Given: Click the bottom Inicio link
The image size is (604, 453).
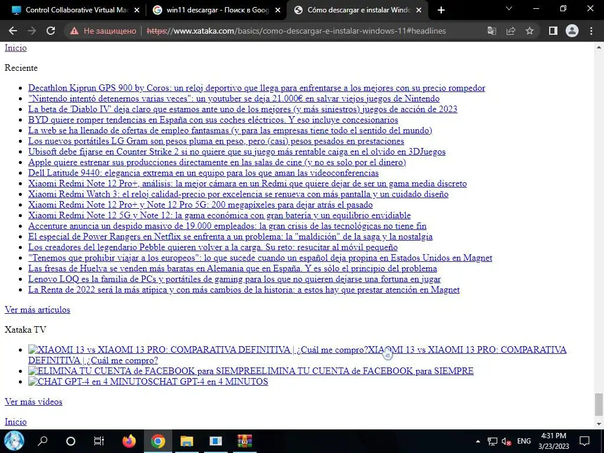Looking at the screenshot, I should click(x=15, y=422).
